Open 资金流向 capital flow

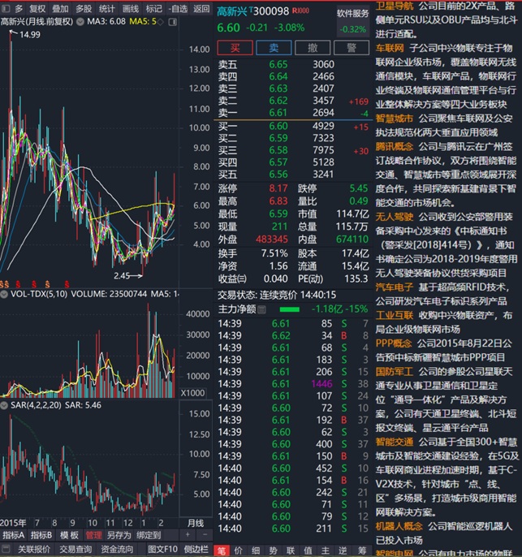tap(117, 549)
